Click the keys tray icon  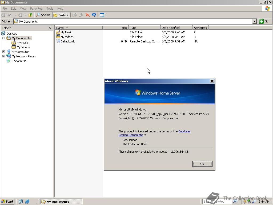(x=245, y=202)
